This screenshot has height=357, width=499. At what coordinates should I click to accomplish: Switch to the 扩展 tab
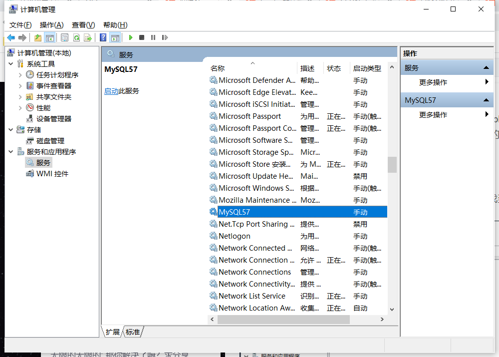113,332
